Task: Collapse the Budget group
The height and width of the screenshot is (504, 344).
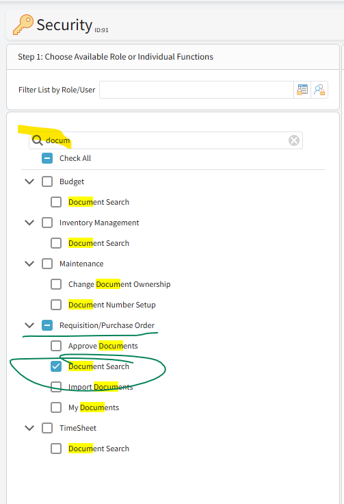Action: click(x=29, y=181)
